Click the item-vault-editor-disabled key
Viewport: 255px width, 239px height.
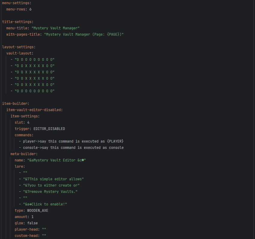34,110
